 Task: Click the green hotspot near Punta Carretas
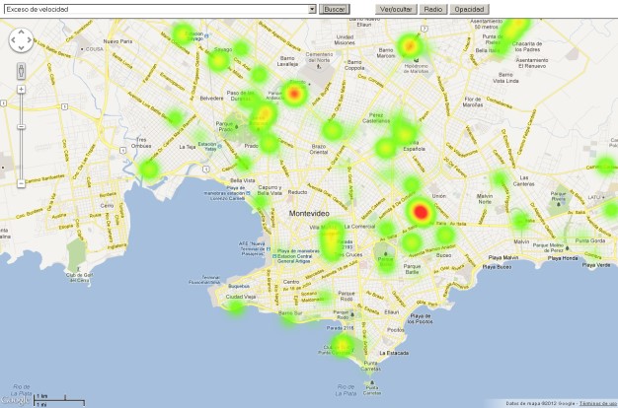pyautogui.click(x=342, y=345)
